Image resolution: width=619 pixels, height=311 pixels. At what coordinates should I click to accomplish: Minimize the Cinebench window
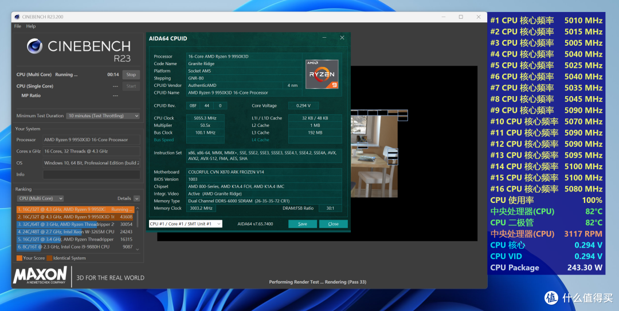point(443,17)
